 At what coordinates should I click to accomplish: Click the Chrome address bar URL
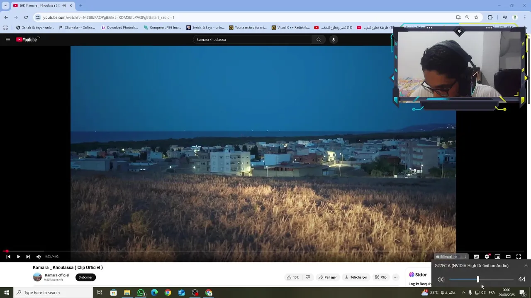coord(109,17)
